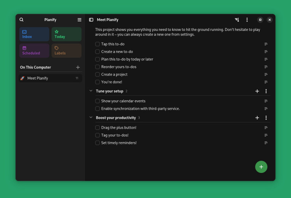Add a task to Tune your setup section

pos(257,91)
